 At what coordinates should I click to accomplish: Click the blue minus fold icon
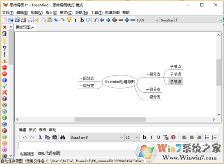(133, 20)
